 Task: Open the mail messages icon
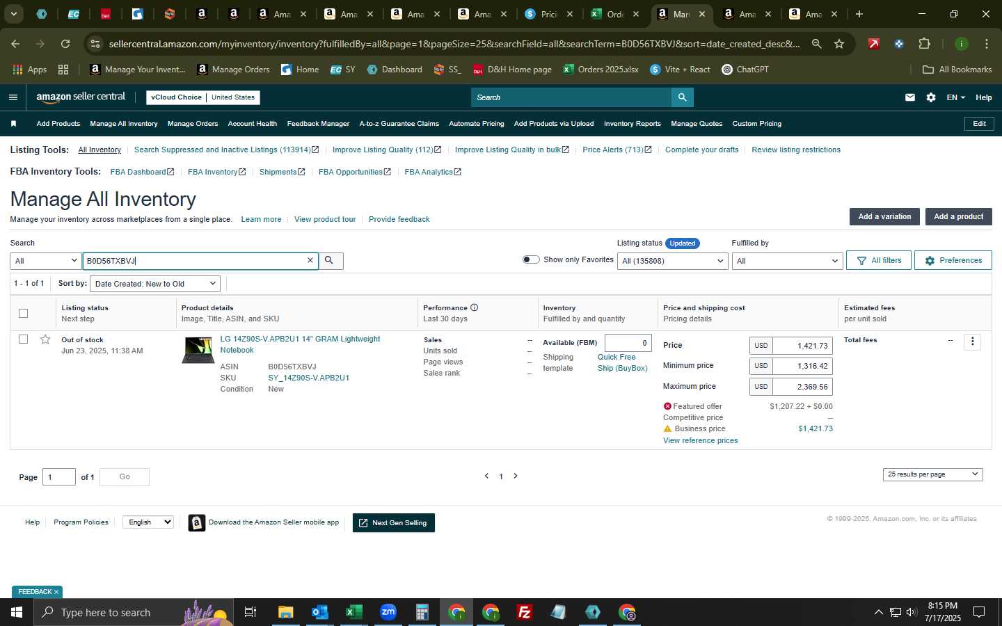click(910, 97)
